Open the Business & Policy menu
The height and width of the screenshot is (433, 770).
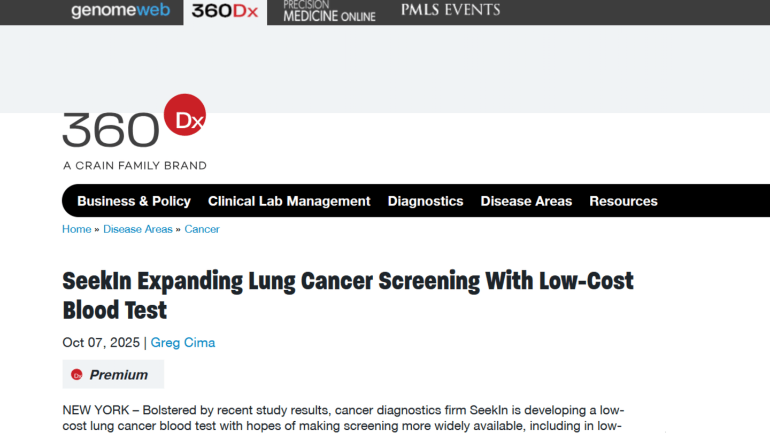[x=134, y=201]
